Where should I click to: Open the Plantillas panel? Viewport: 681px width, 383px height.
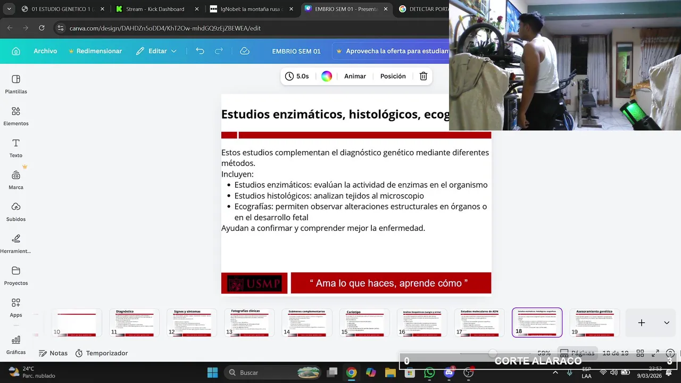[x=16, y=84]
